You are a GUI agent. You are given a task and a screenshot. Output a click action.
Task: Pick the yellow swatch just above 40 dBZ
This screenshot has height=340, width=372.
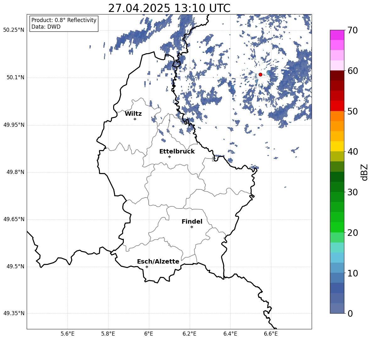coord(337,146)
